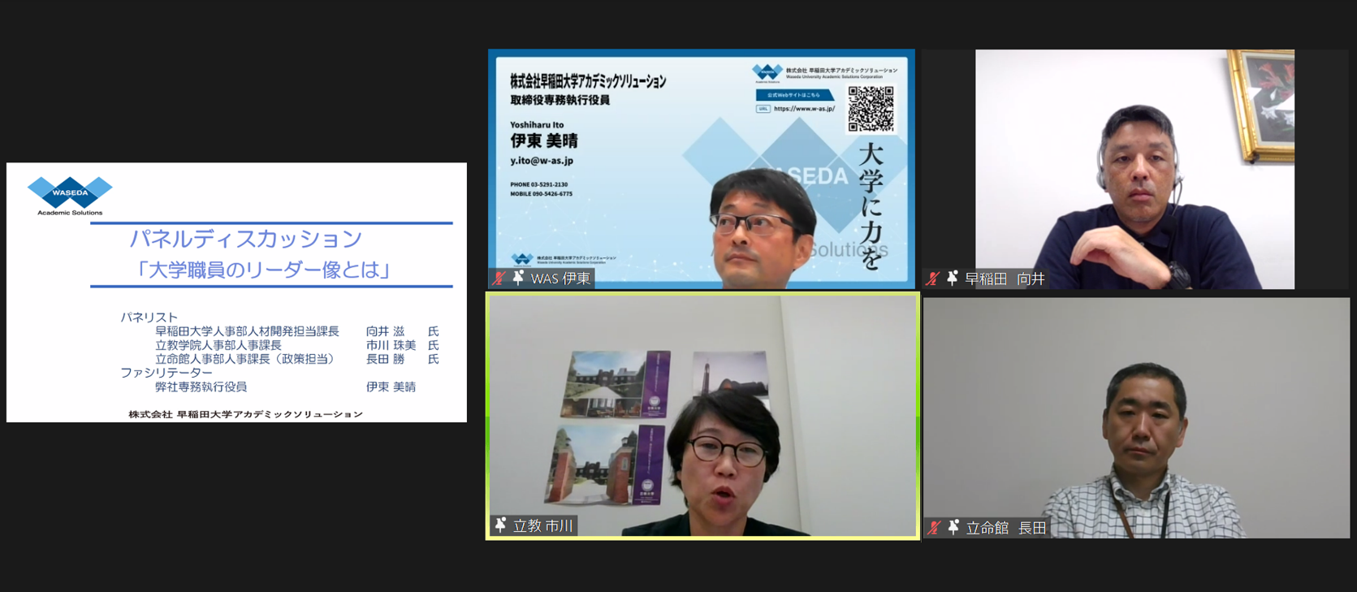Click the name 長田 勝 on the slide
The height and width of the screenshot is (592, 1357).
click(x=385, y=359)
